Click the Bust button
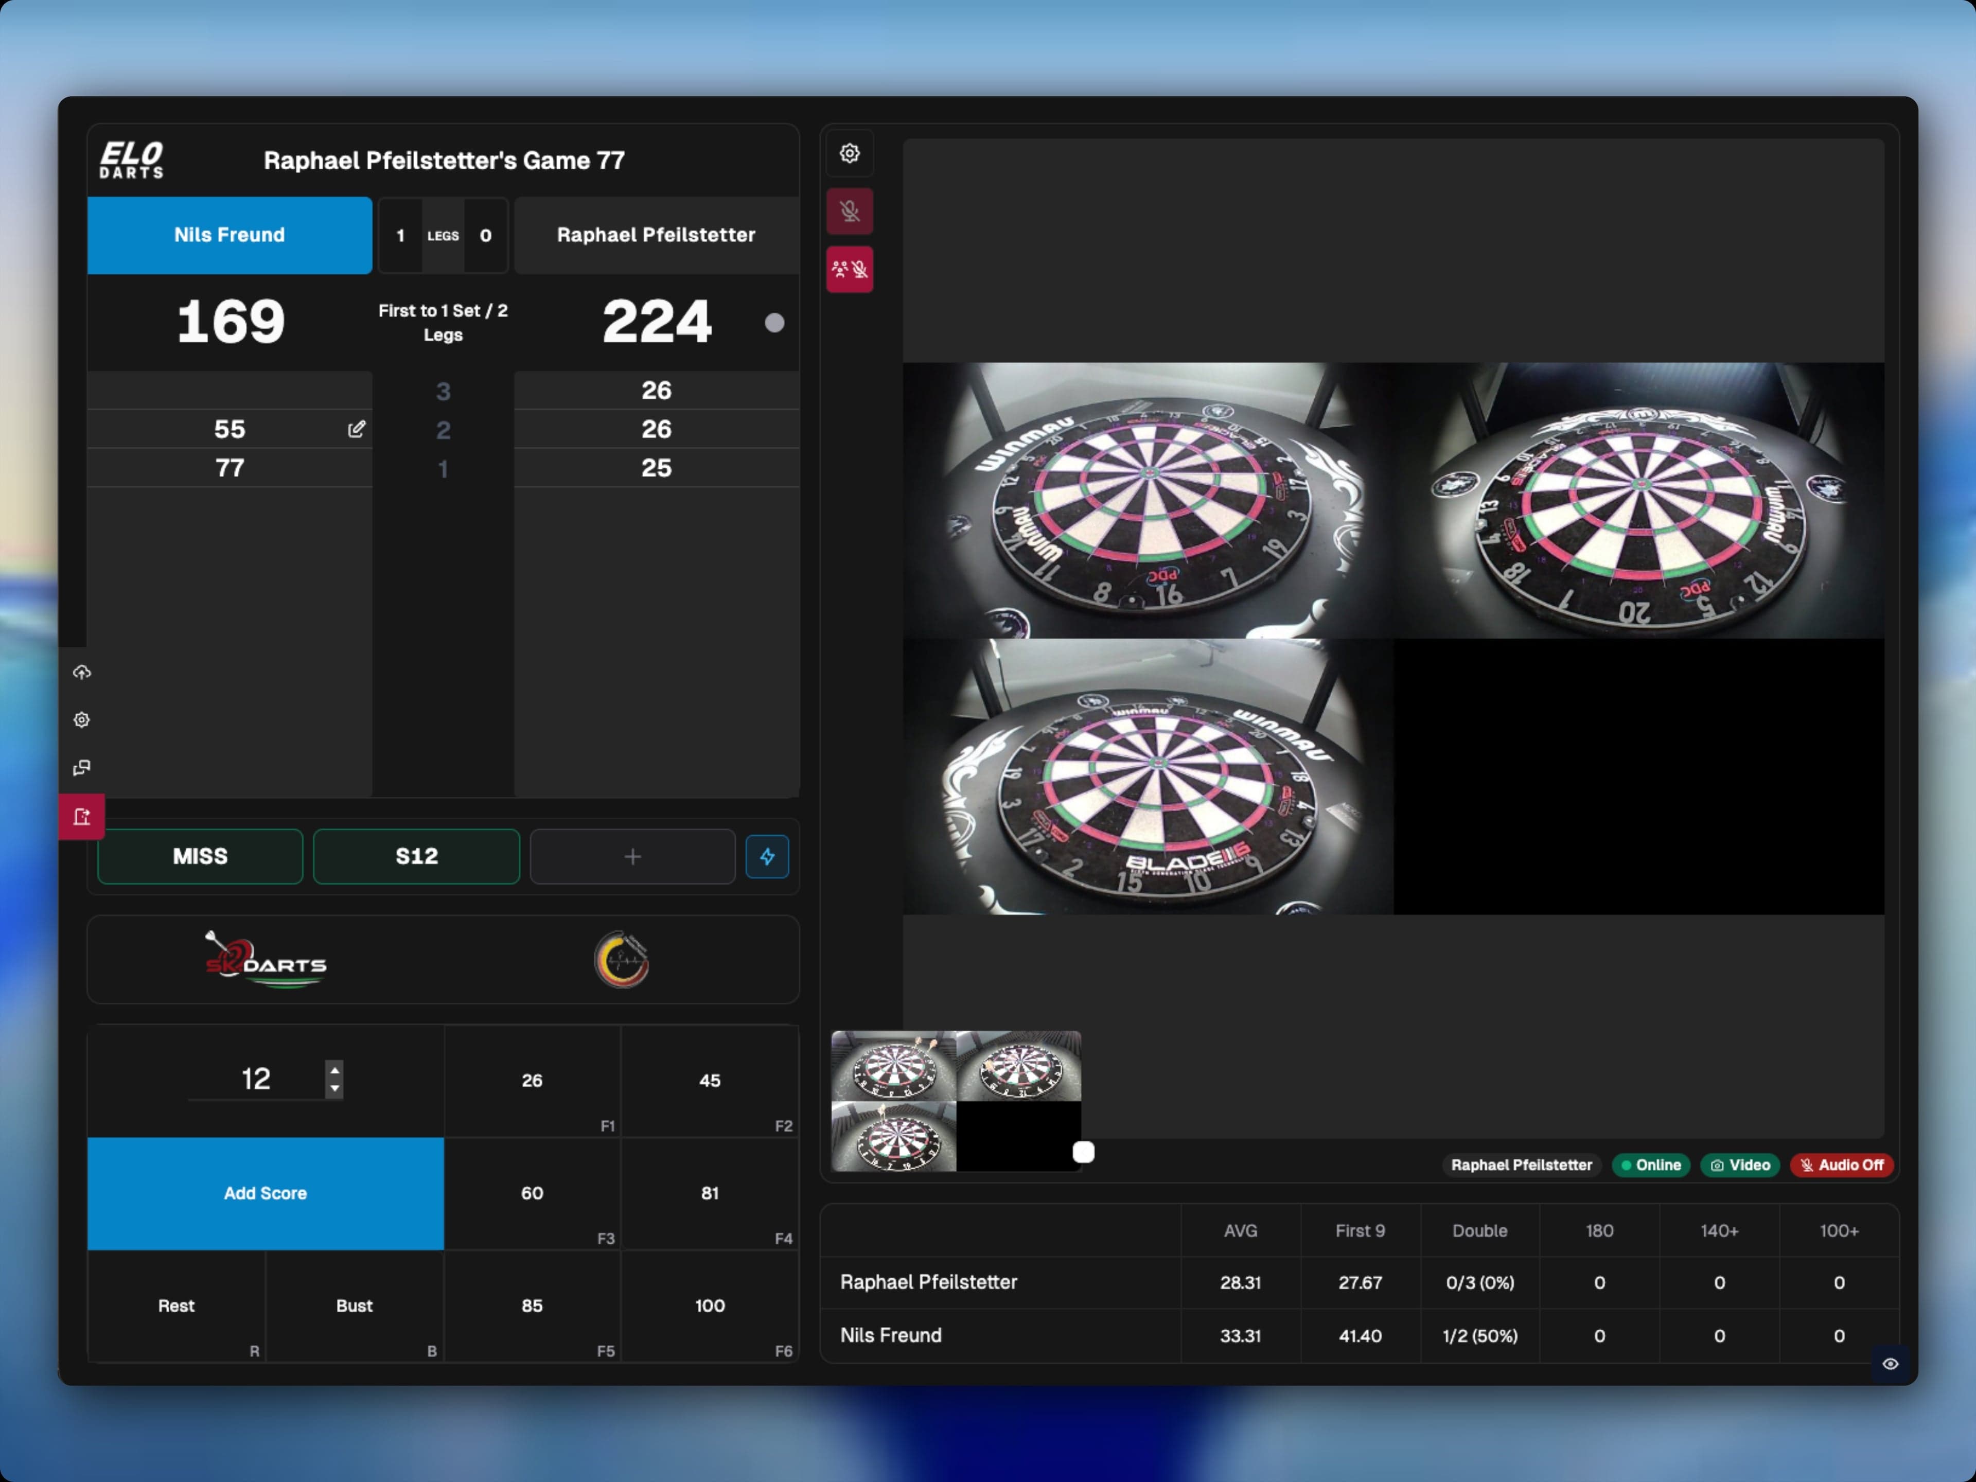The height and width of the screenshot is (1482, 1976). [x=354, y=1306]
